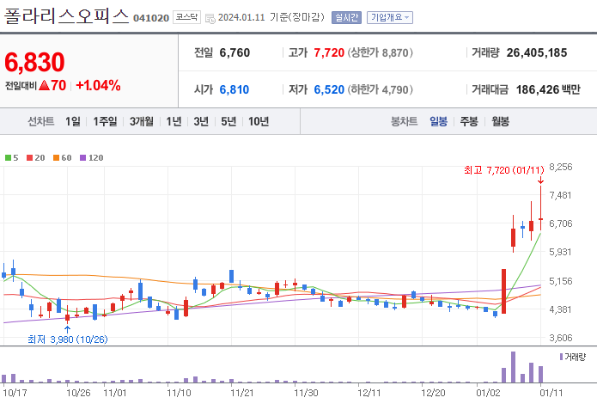
Task: Click the 상한가 8,870 text
Action: [x=380, y=52]
